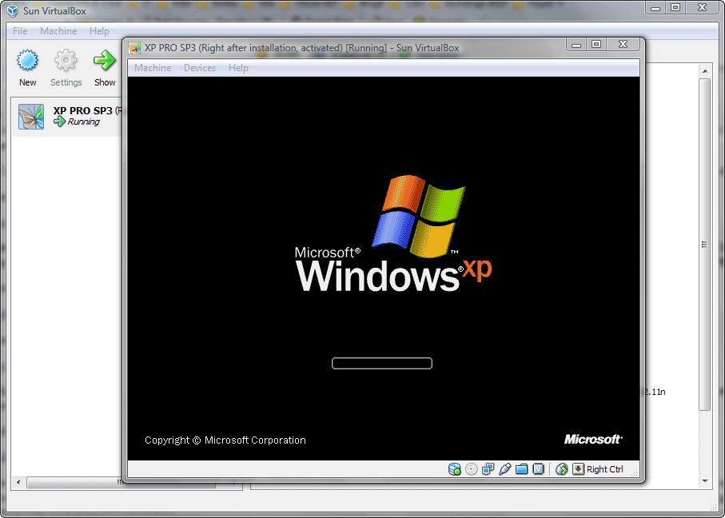725x518 pixels.
Task: Click the USB devices status bar icon
Action: pyautogui.click(x=504, y=469)
